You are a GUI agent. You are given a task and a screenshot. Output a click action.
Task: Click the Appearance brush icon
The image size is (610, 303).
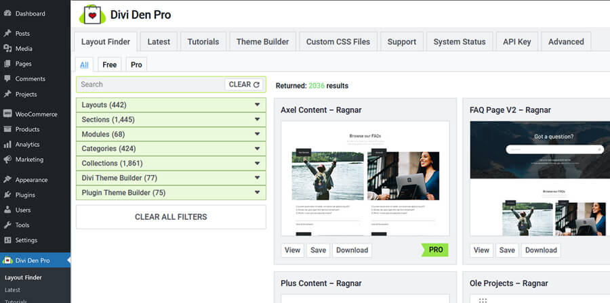pos(7,180)
